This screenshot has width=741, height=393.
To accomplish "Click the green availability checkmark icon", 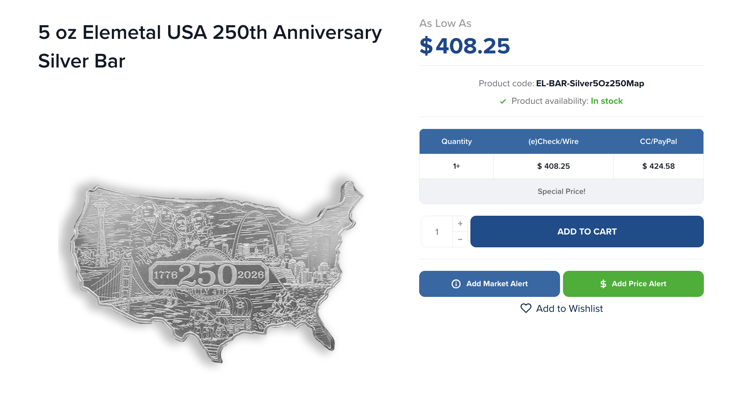I will pyautogui.click(x=503, y=101).
